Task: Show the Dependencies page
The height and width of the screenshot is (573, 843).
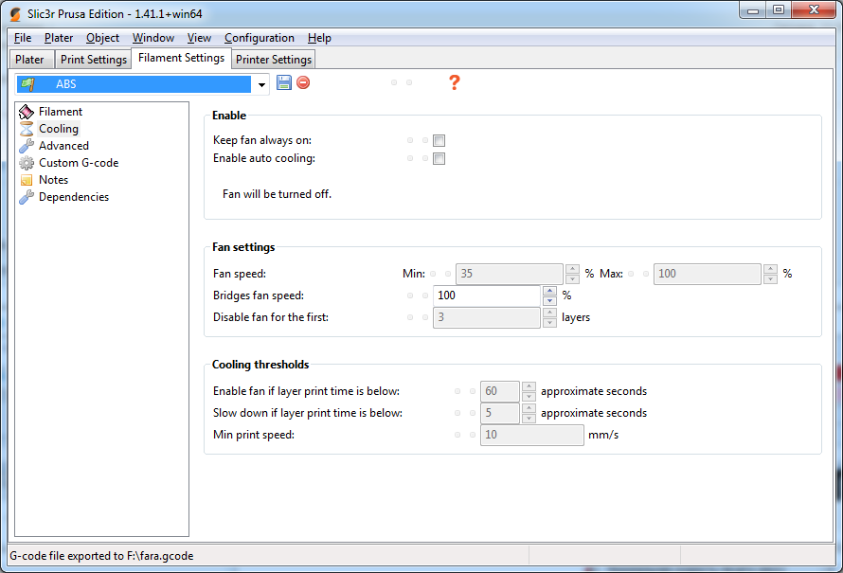Action: (x=74, y=197)
